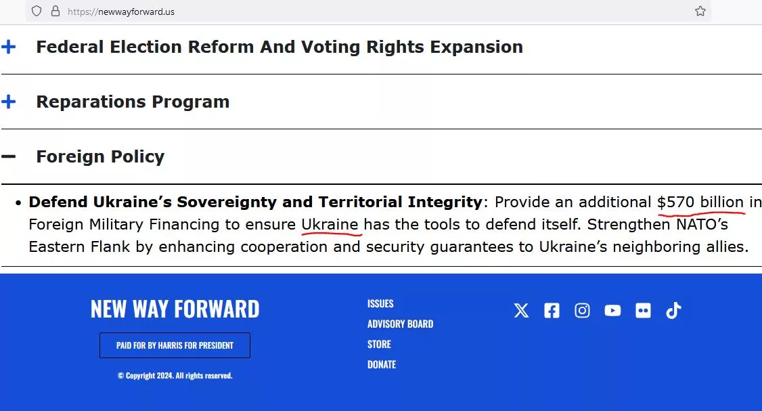Screen dimensions: 762x411
Task: Go to the Issues footer link
Action: [380, 303]
